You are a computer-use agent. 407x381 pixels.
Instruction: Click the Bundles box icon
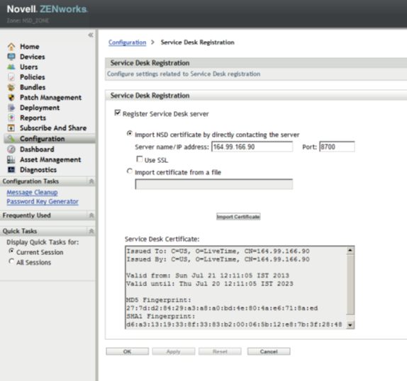click(x=11, y=87)
